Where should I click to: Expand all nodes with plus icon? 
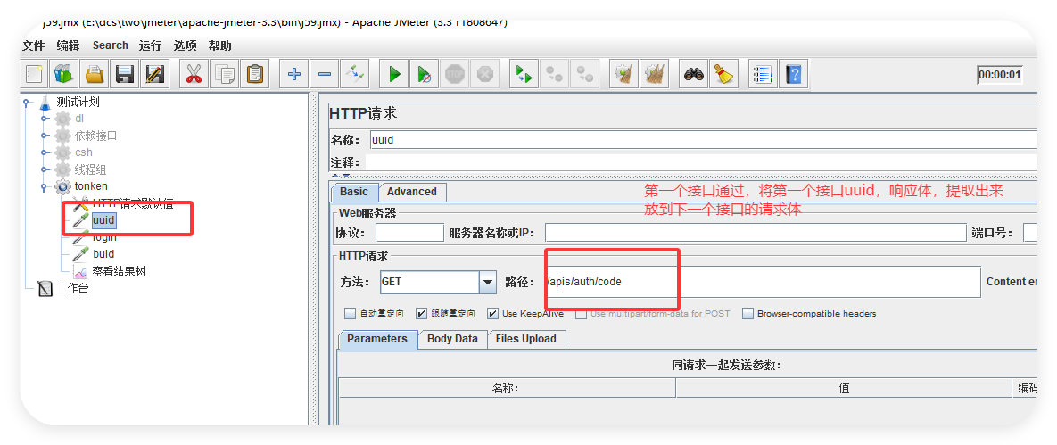294,73
